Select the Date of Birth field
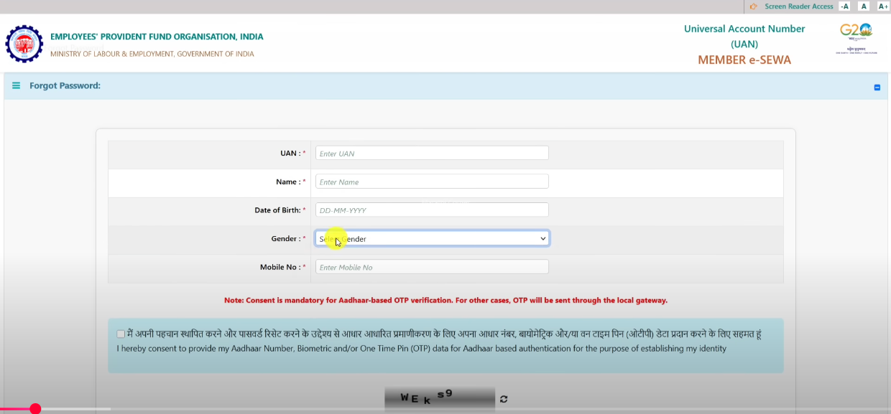This screenshot has height=414, width=891. (432, 210)
